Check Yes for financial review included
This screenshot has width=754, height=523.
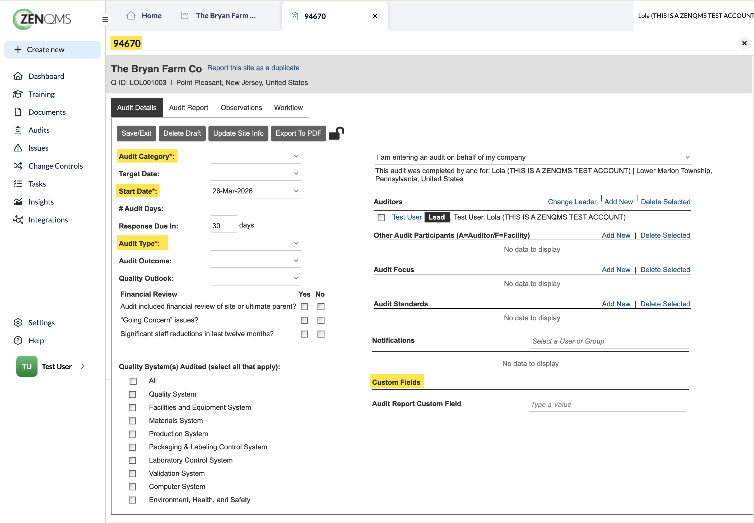point(304,306)
